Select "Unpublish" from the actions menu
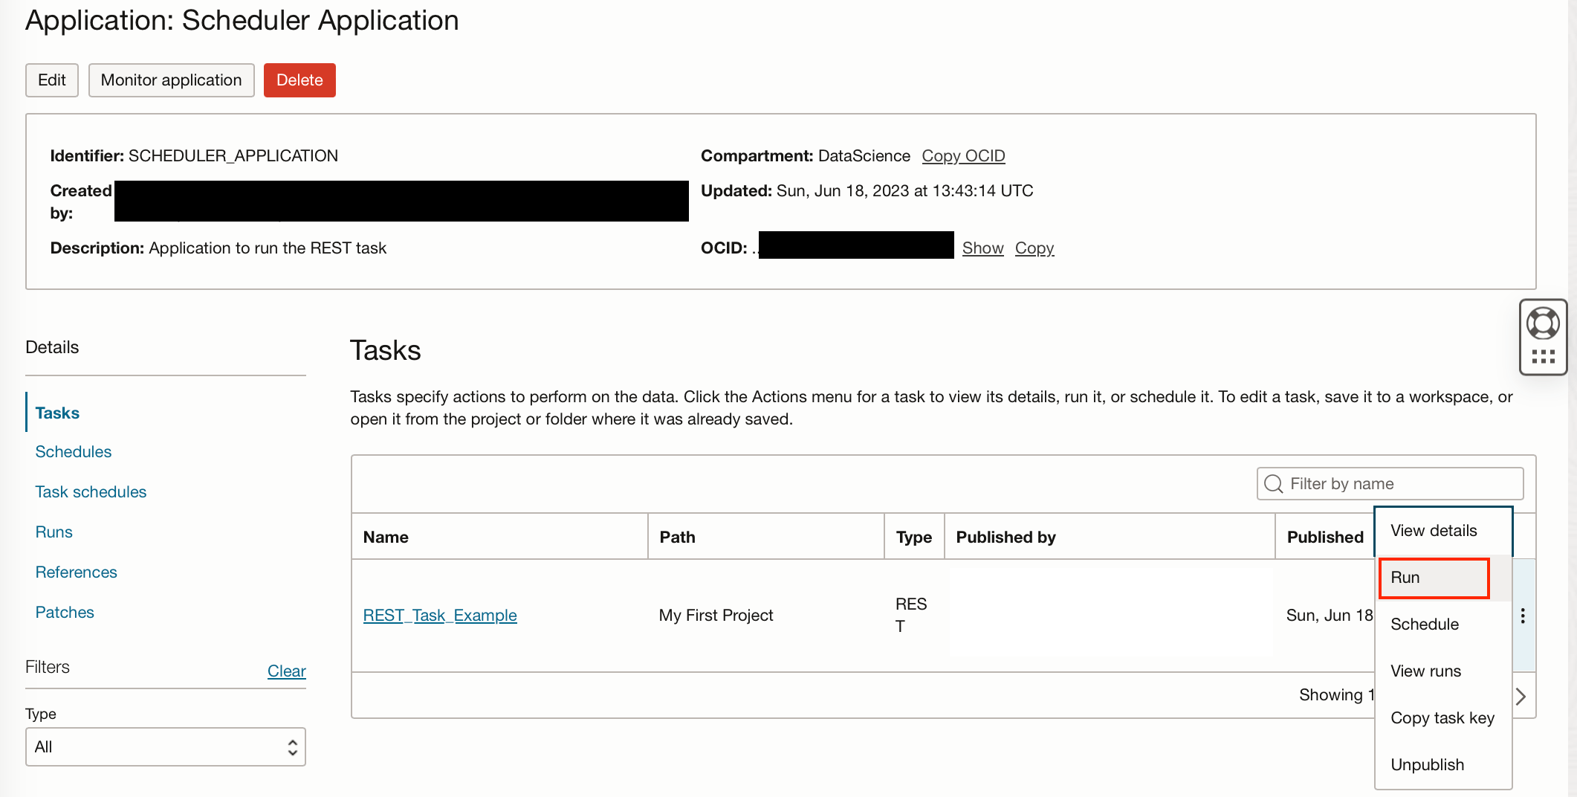Image resolution: width=1577 pixels, height=797 pixels. 1427,764
